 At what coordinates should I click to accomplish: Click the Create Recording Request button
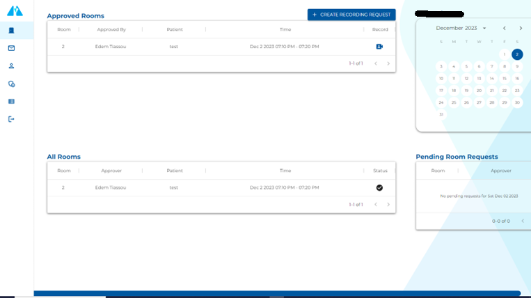(351, 15)
